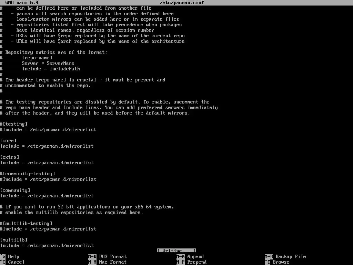Click the commented #[testing] header line
The image size is (353, 265).
click(14, 124)
